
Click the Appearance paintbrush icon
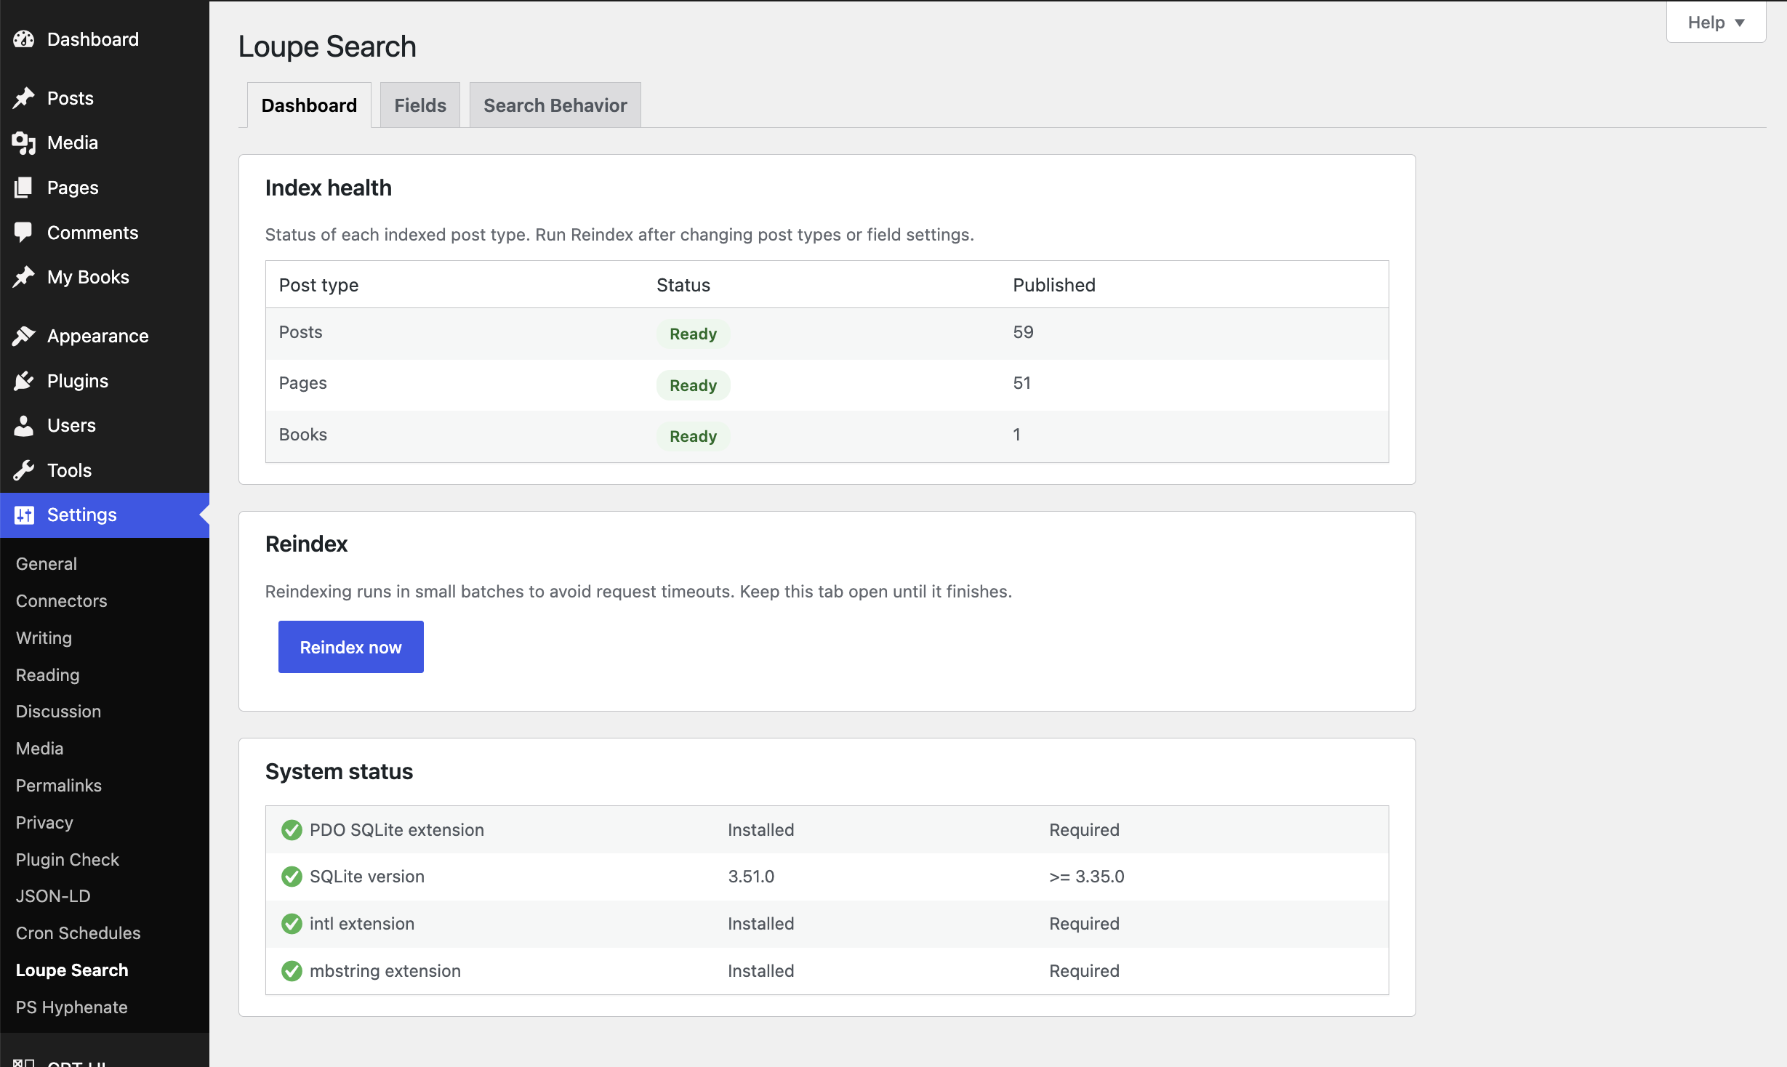(x=24, y=336)
